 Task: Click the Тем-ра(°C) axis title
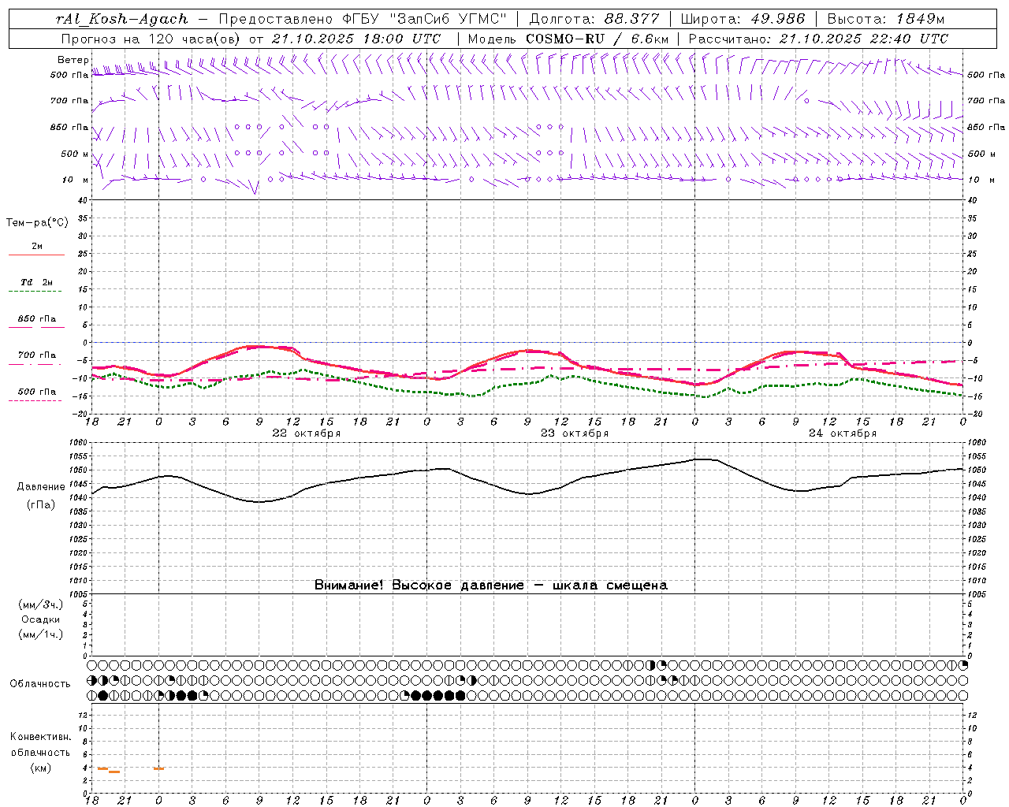pos(37,223)
